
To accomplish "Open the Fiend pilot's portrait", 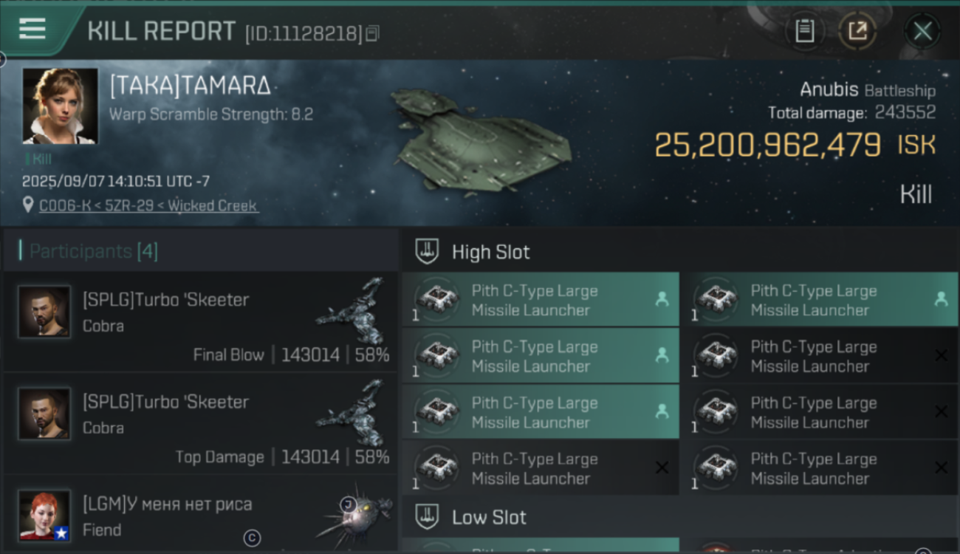I will coord(44,515).
